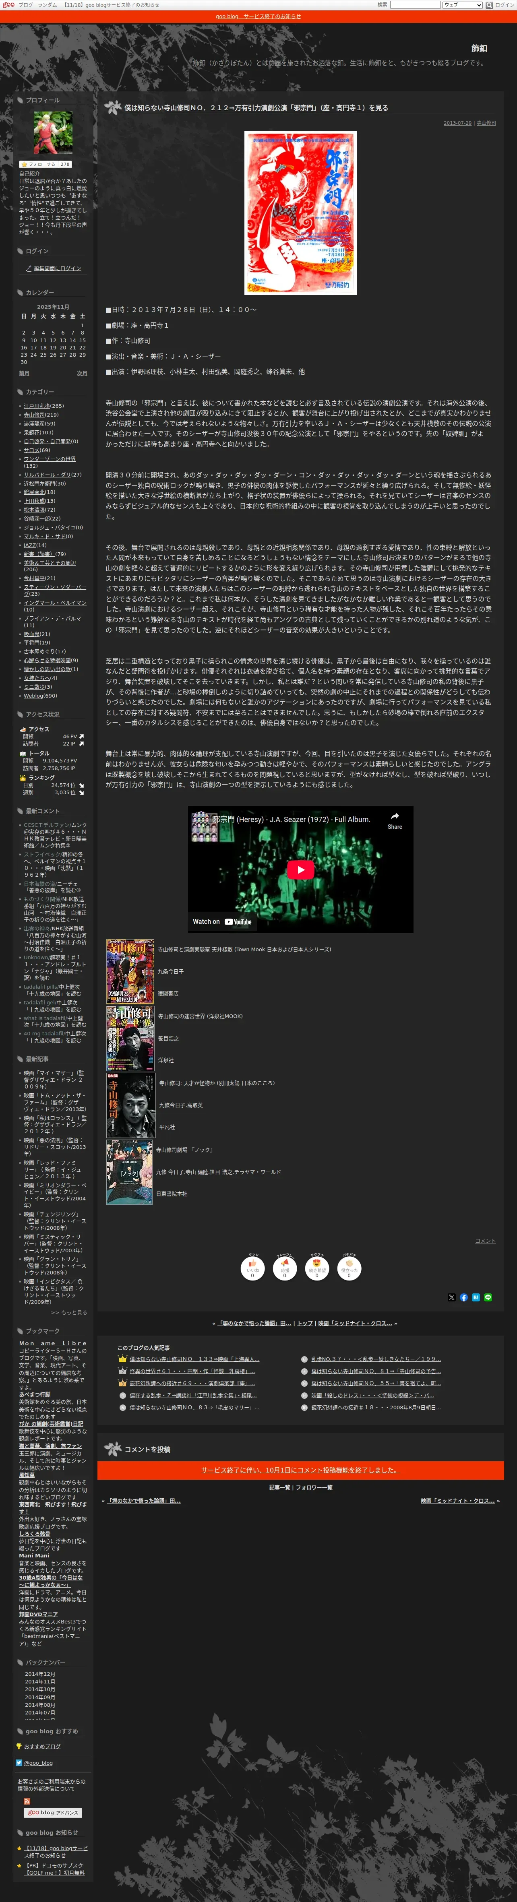Click the profile photo thumbnail
The height and width of the screenshot is (1902, 517).
click(53, 133)
